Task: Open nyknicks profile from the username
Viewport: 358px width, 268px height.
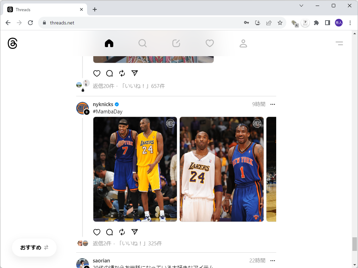Action: pyautogui.click(x=103, y=104)
